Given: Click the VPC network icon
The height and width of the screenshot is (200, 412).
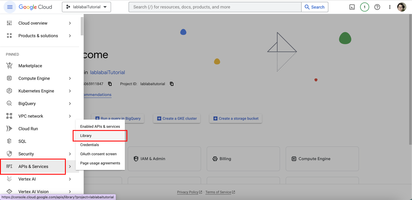Looking at the screenshot, I should tap(9, 116).
